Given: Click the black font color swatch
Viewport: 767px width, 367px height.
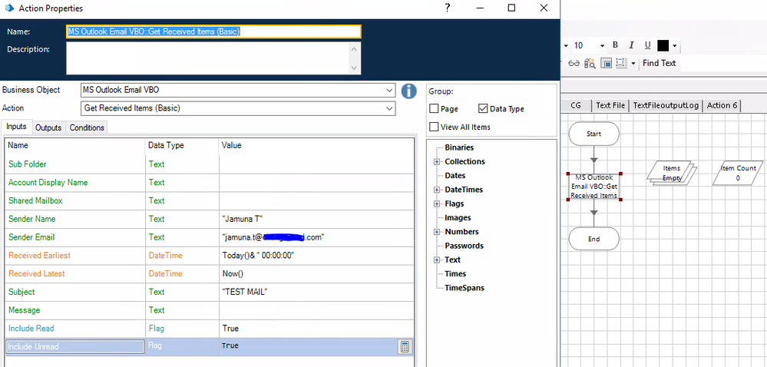Looking at the screenshot, I should pos(663,45).
